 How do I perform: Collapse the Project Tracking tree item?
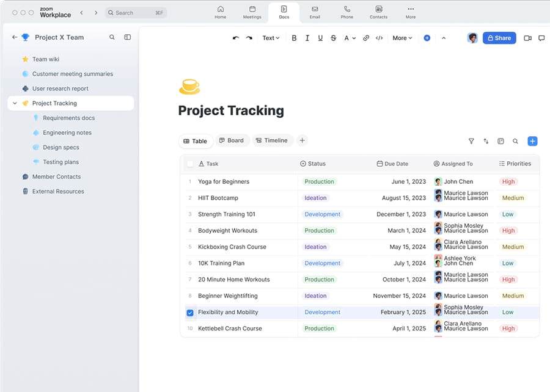point(15,103)
